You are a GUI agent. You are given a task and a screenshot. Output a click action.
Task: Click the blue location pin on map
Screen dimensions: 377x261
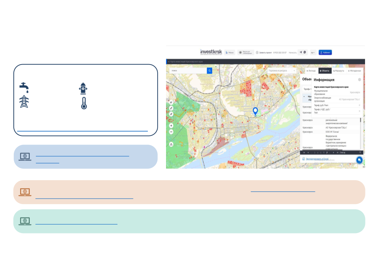click(x=255, y=111)
